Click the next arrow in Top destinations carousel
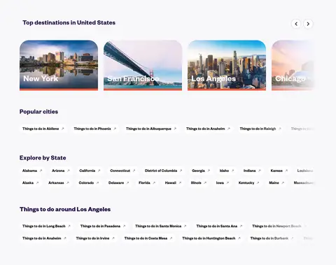This screenshot has width=336, height=265. [308, 24]
